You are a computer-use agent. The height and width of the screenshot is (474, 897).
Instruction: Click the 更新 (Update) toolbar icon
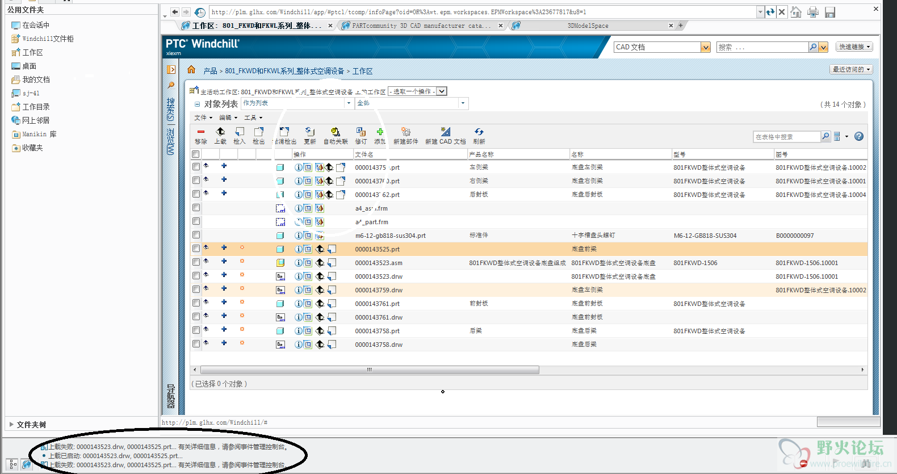[x=309, y=132]
